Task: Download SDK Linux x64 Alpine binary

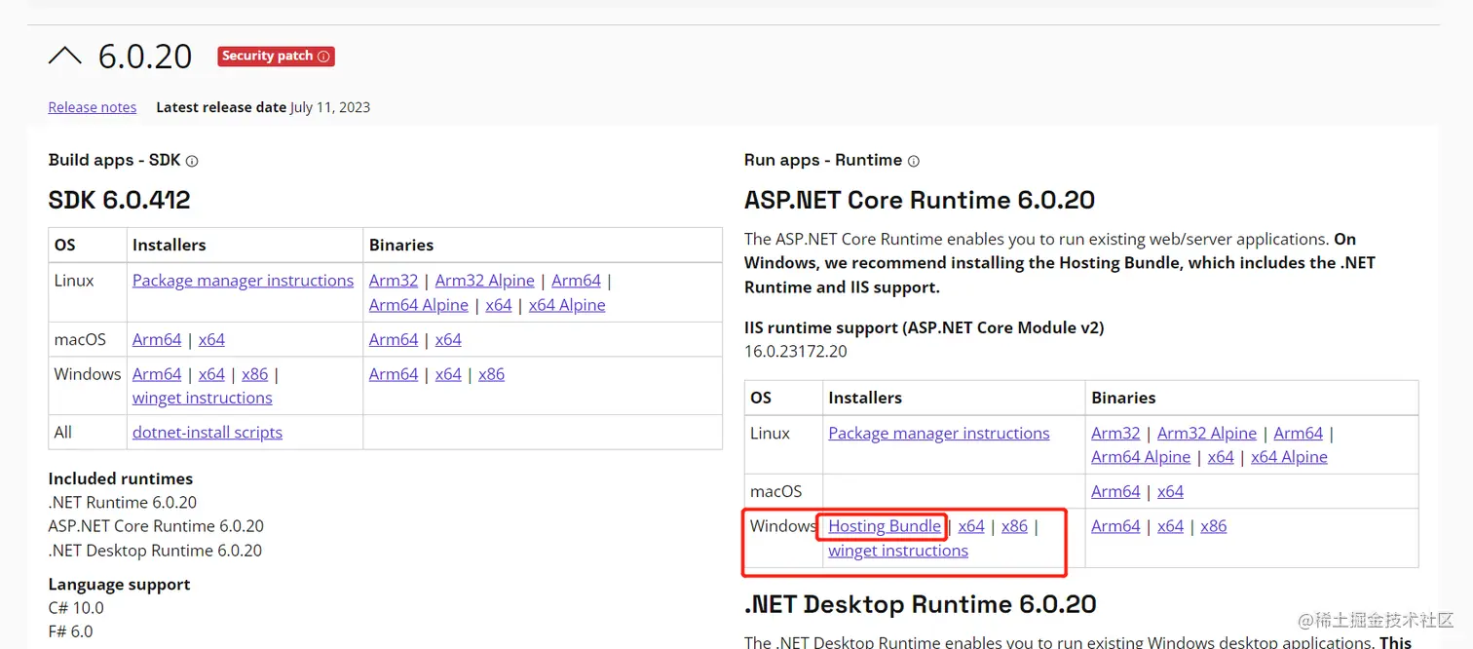Action: pos(566,305)
